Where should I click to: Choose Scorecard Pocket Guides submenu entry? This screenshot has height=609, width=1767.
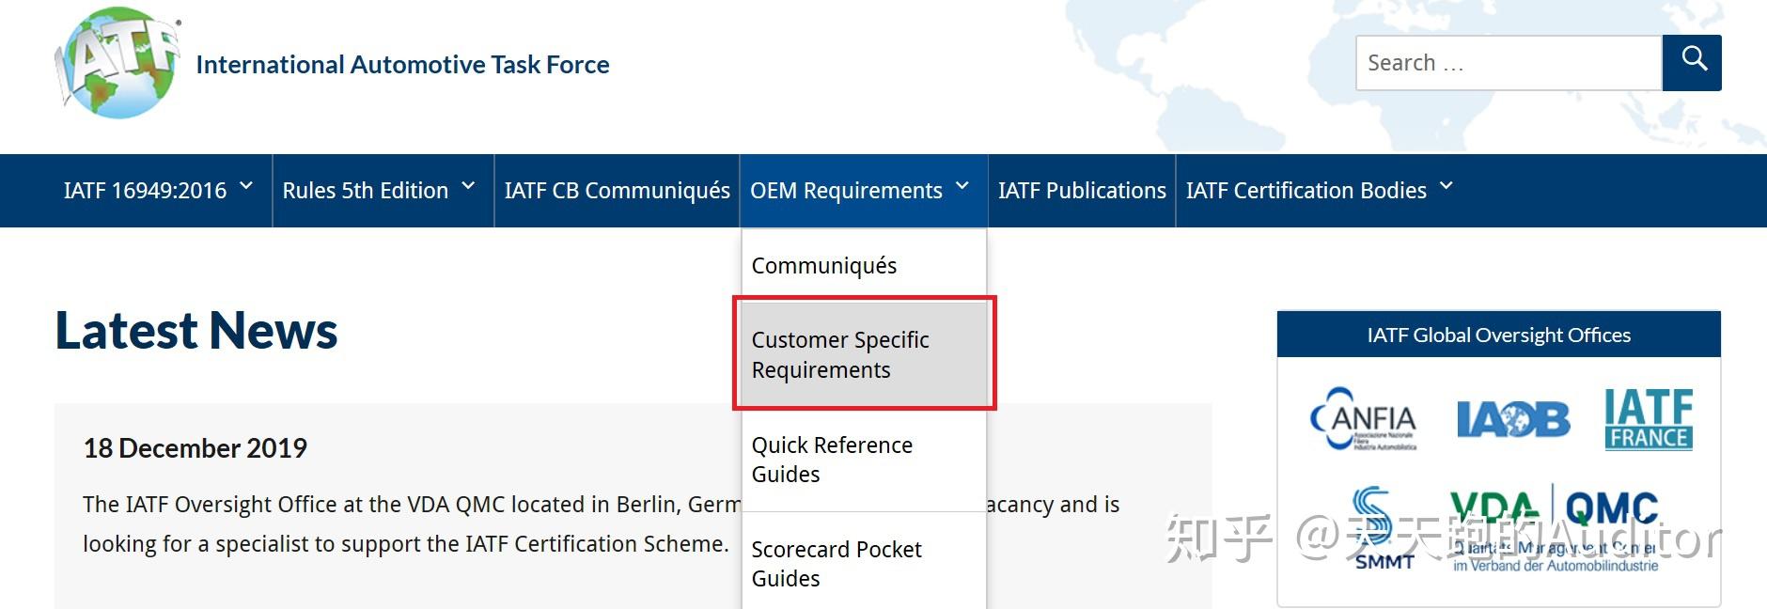coord(837,563)
